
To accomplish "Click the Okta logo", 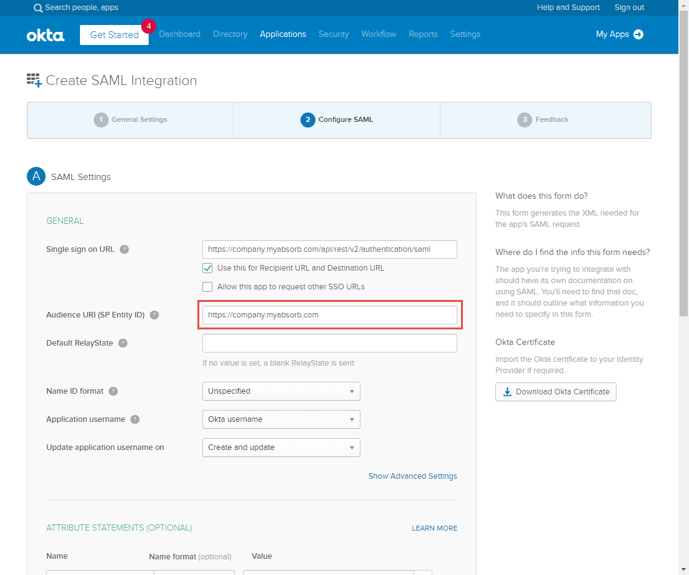I will (x=45, y=35).
